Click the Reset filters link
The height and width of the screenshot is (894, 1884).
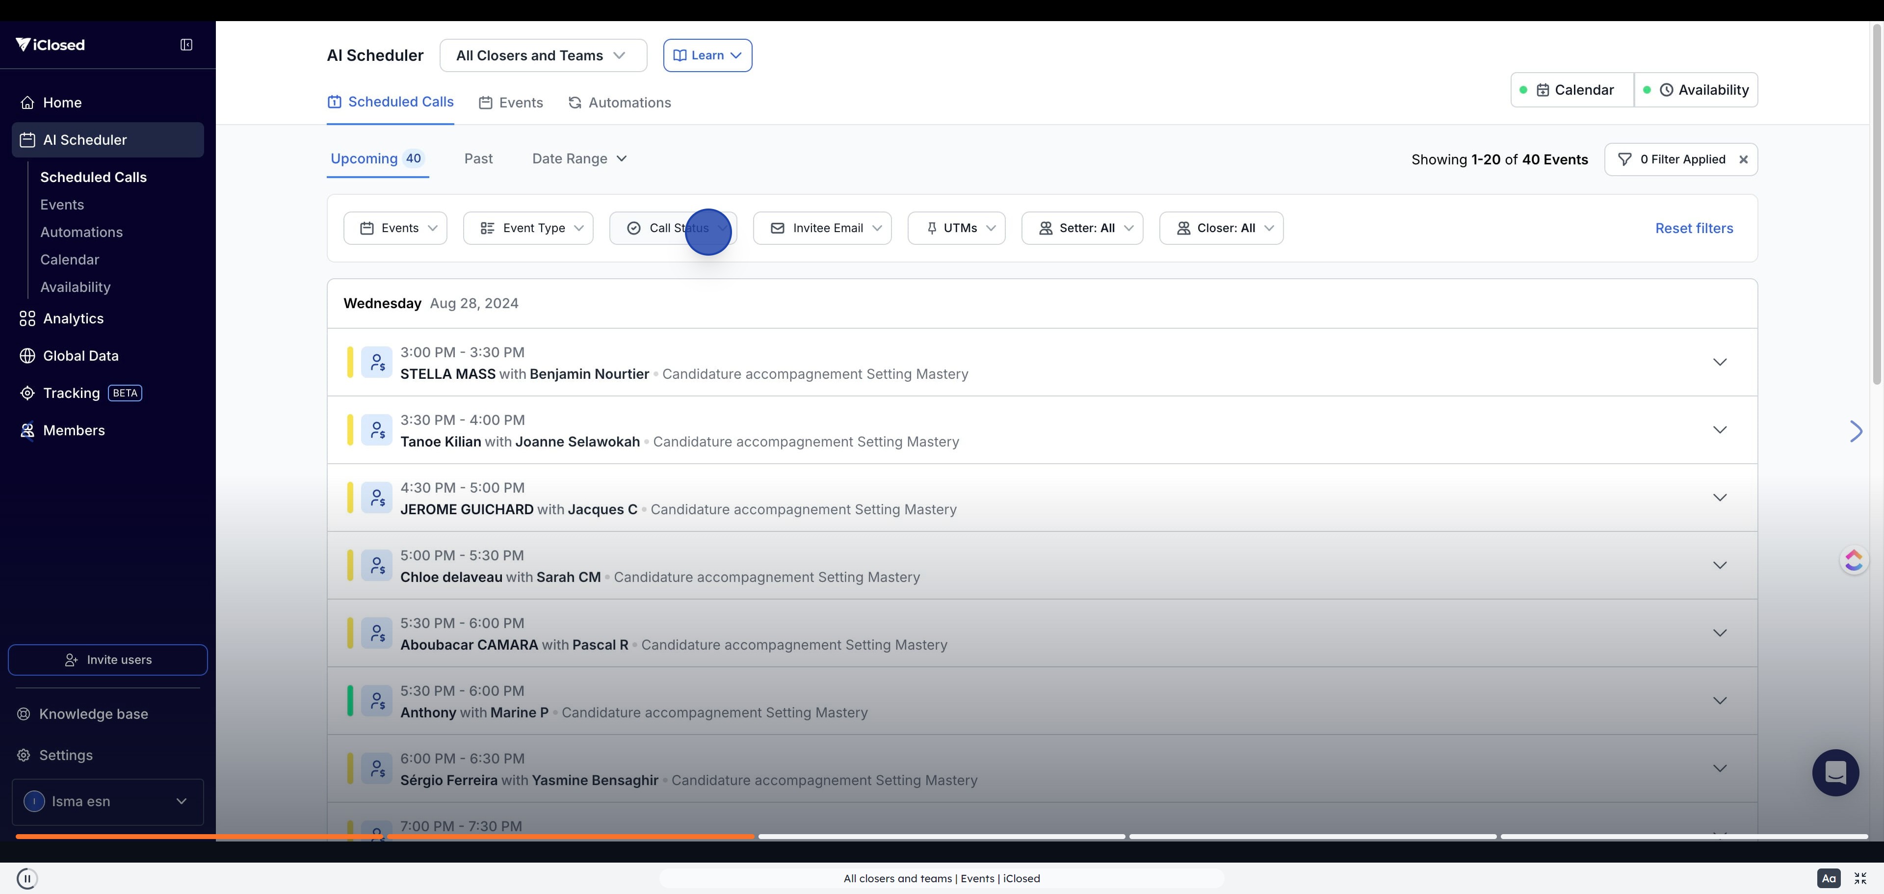click(1694, 228)
